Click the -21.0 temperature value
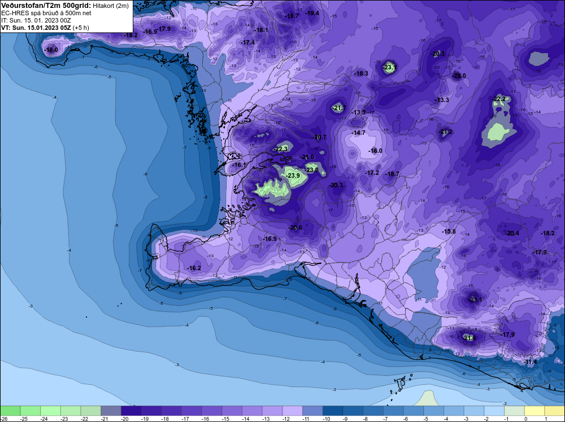This screenshot has height=422, width=565. [x=307, y=157]
